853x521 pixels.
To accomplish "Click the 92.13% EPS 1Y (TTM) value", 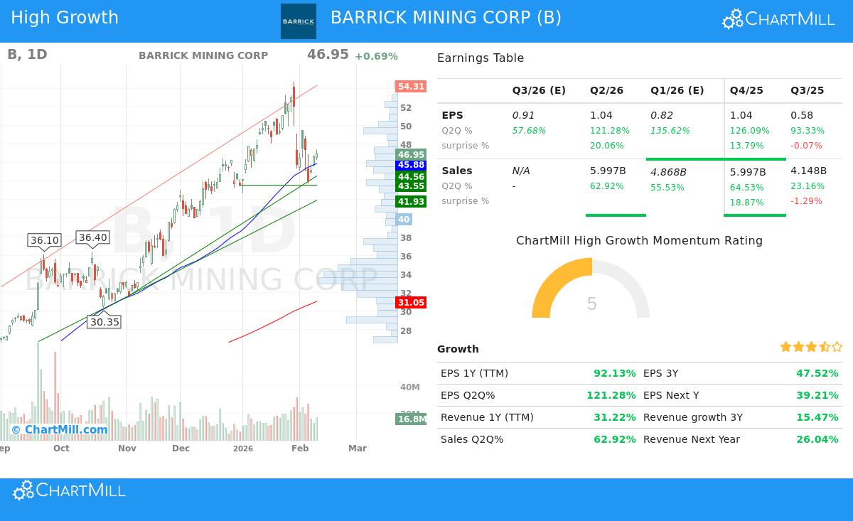I will [614, 373].
